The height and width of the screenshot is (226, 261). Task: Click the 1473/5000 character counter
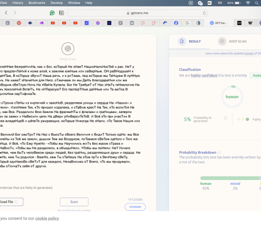[x=135, y=200]
